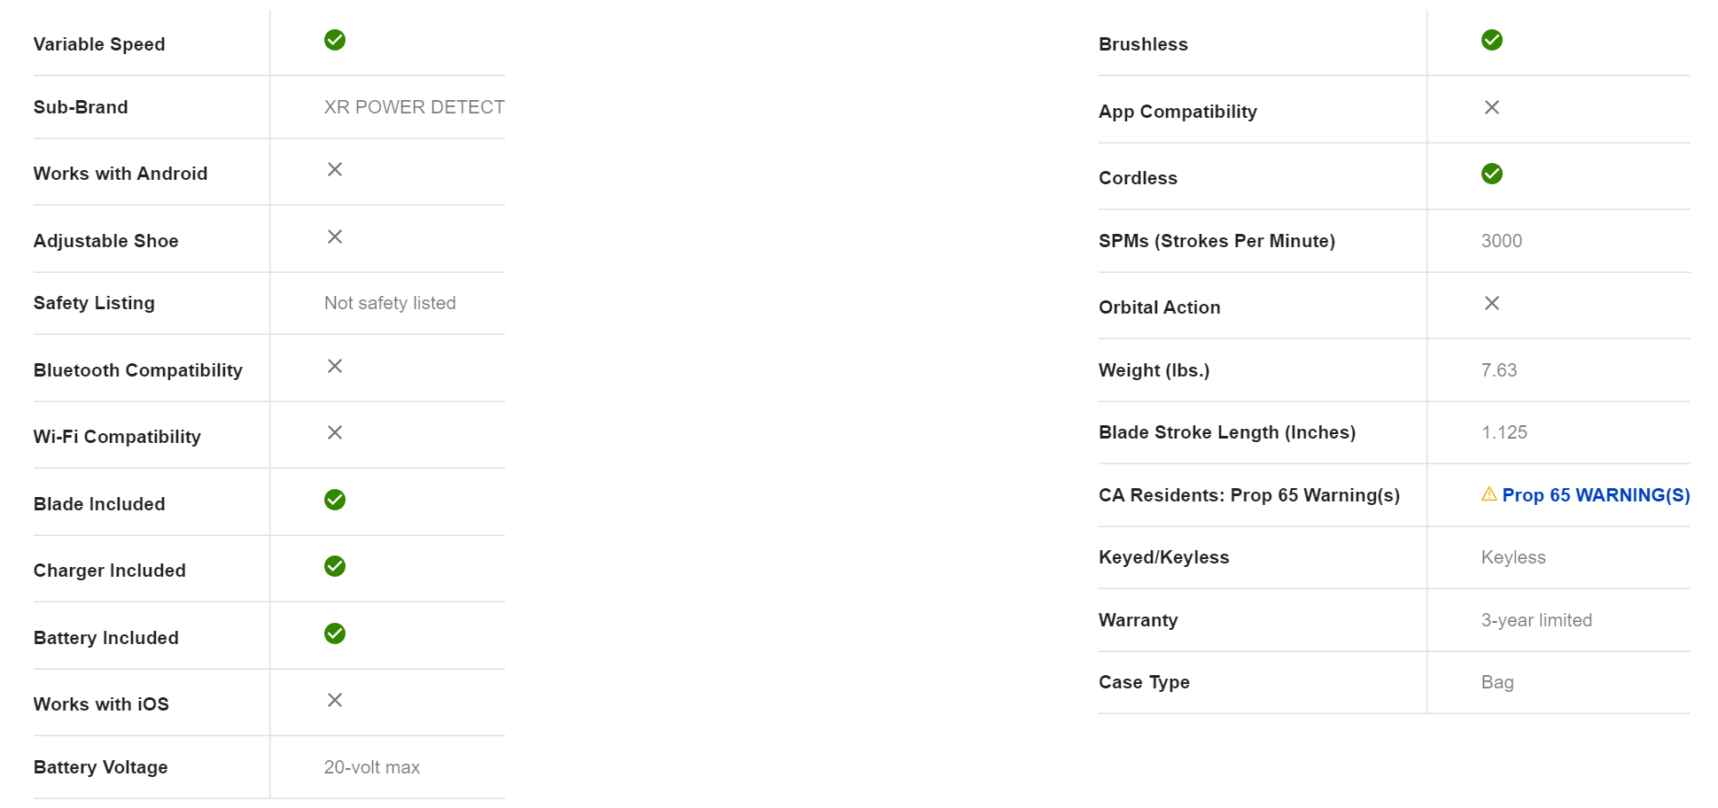
Task: Click the Works with iOS X icon
Action: click(335, 700)
